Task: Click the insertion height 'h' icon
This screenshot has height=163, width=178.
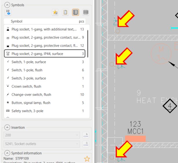Action: (x=85, y=135)
